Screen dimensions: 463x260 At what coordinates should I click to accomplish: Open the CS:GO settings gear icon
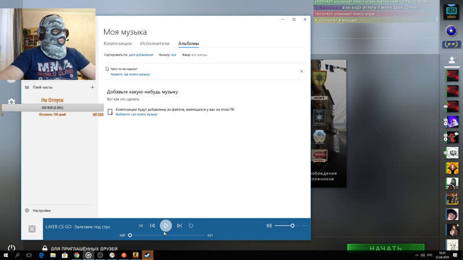click(11, 102)
